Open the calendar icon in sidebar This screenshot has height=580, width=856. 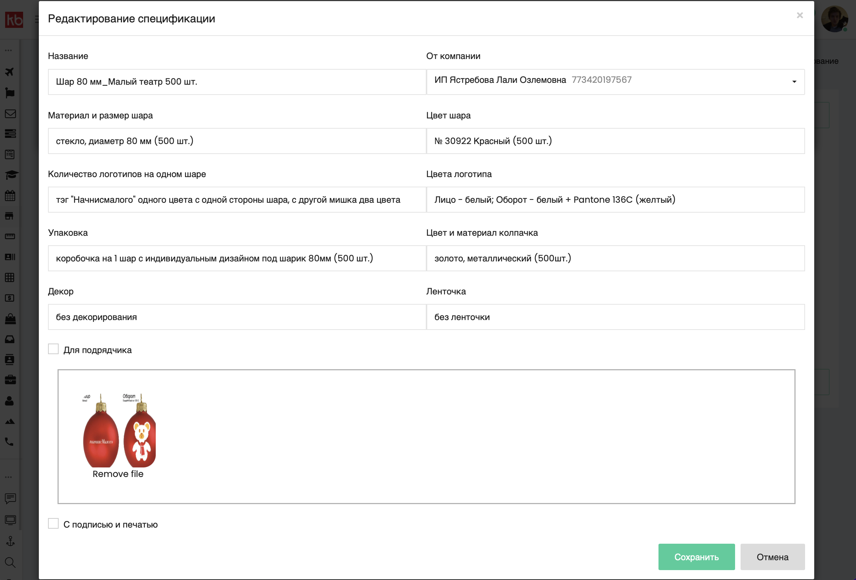click(x=10, y=195)
